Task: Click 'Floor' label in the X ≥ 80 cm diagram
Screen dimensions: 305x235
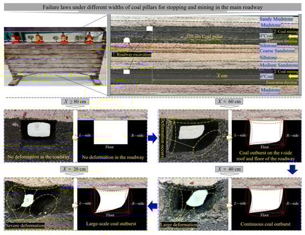Action: (109, 147)
